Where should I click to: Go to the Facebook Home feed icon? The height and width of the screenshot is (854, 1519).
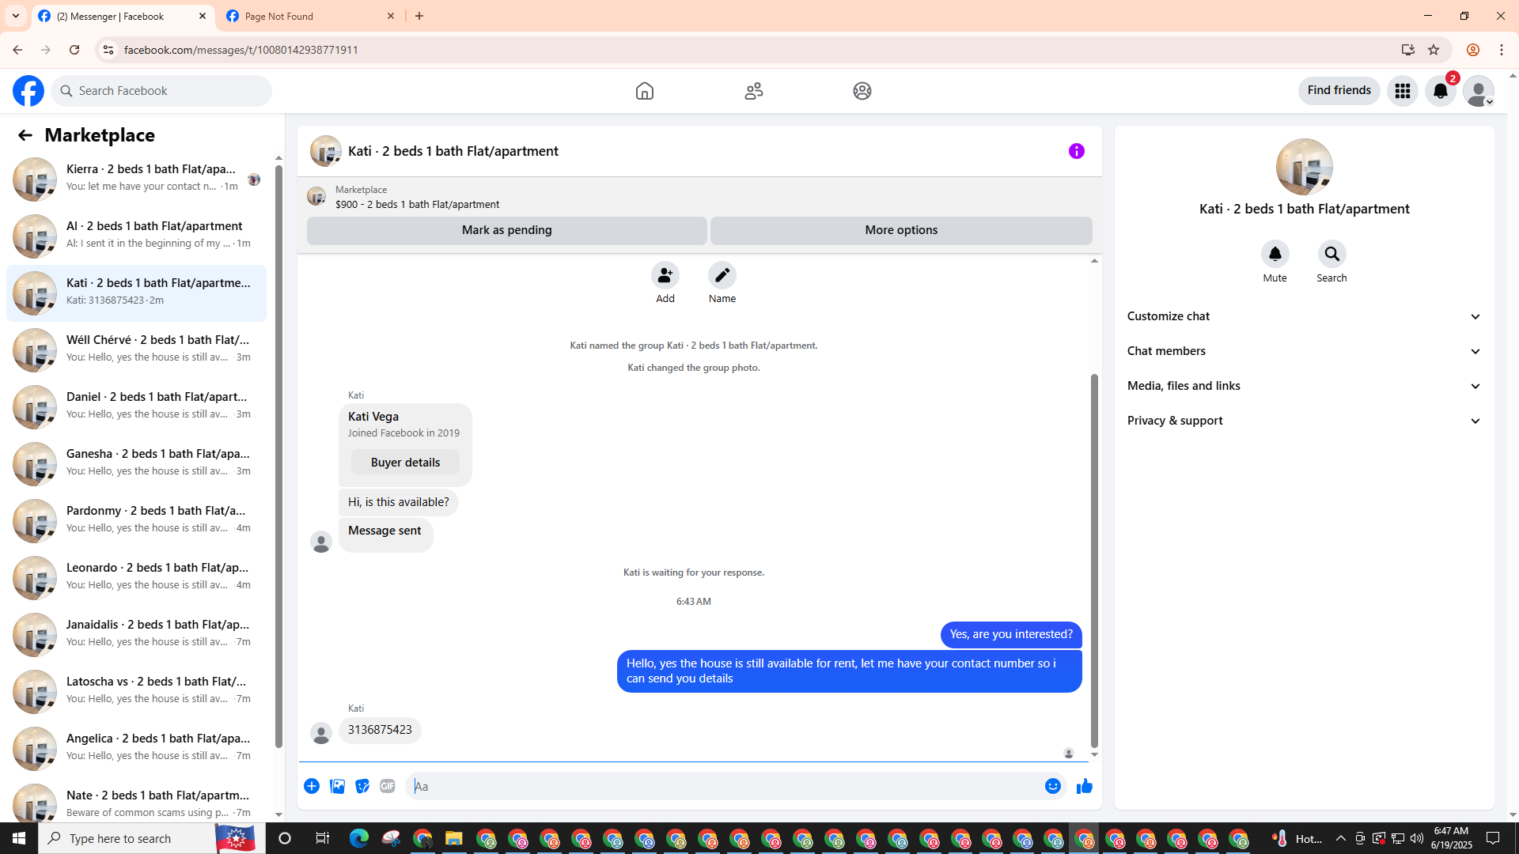click(x=645, y=91)
